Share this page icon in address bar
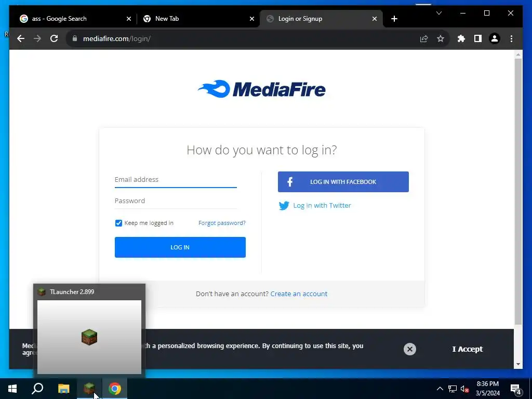Image resolution: width=532 pixels, height=399 pixels. [x=424, y=38]
